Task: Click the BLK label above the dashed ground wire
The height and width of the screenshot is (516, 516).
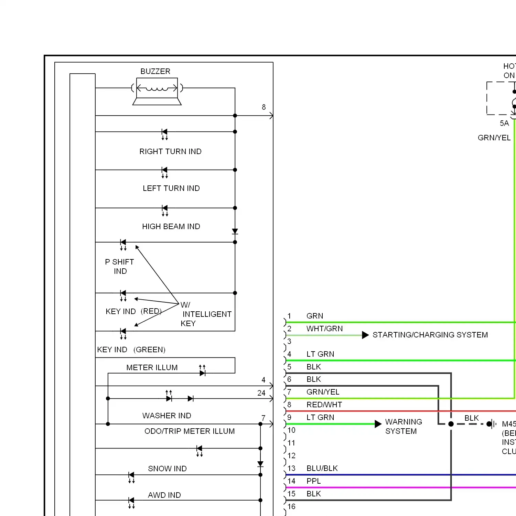Action: (472, 418)
